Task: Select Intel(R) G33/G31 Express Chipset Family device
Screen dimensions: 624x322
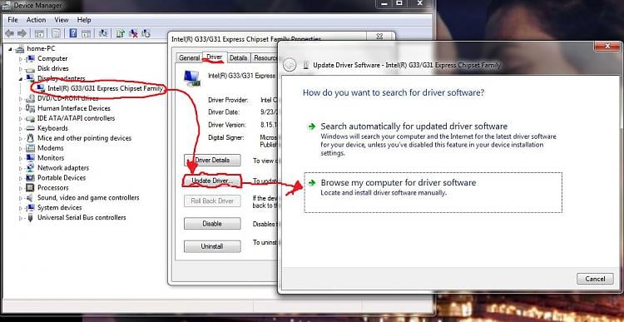Action: pos(105,88)
